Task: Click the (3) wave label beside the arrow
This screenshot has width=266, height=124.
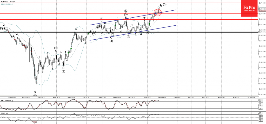Action: (x=165, y=4)
